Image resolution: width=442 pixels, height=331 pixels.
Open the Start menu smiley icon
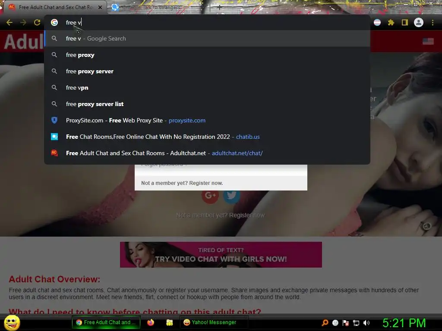[12, 322]
